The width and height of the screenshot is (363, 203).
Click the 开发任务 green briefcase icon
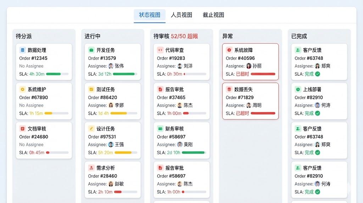[91, 50]
